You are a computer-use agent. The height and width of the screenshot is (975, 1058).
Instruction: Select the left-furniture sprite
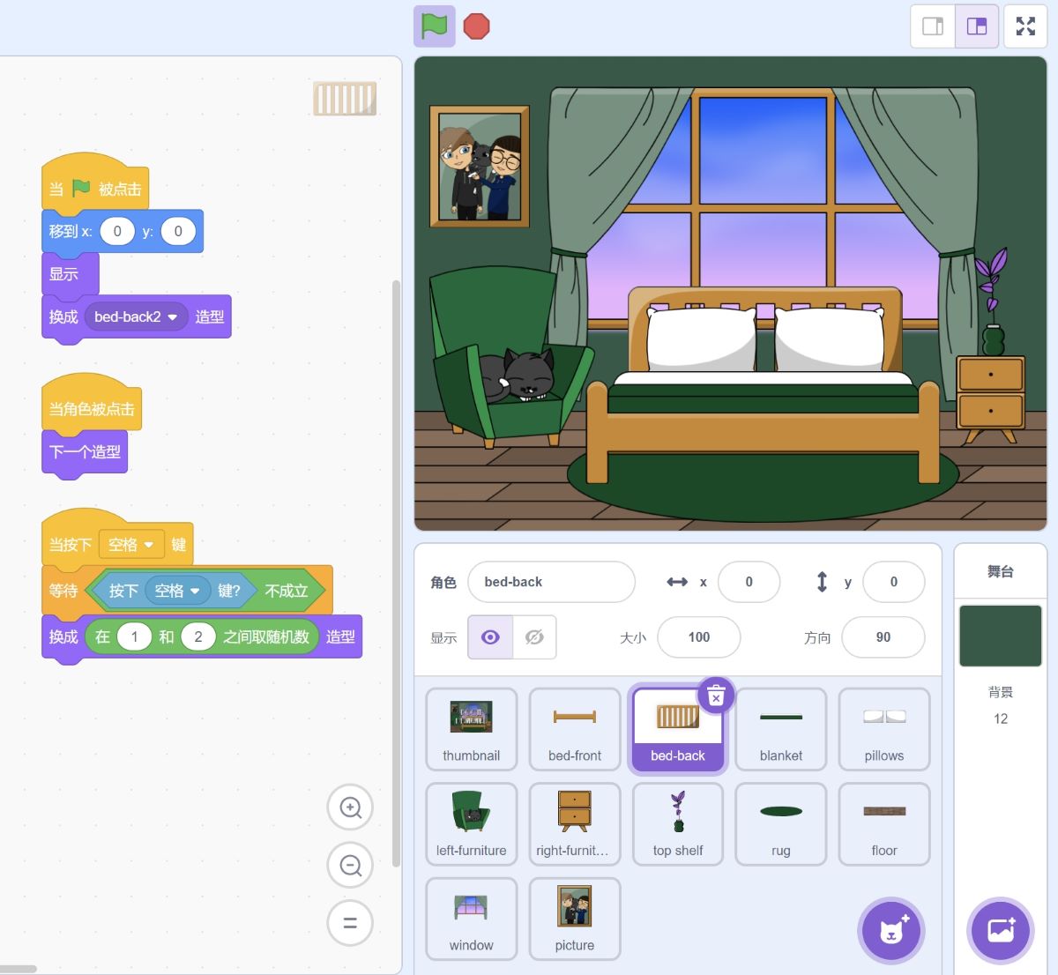pos(471,824)
